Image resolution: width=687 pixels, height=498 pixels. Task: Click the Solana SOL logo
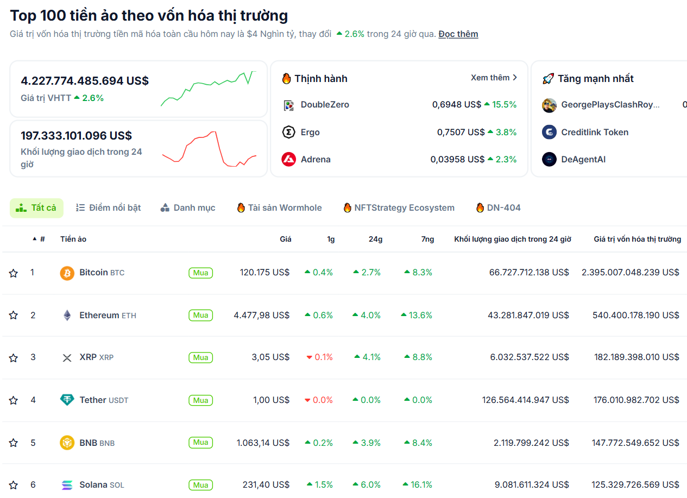67,484
